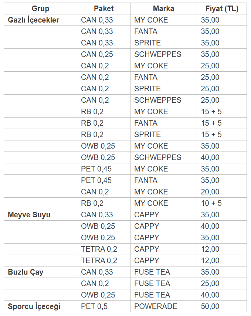Click the 10 + 5 price cell

(x=222, y=203)
